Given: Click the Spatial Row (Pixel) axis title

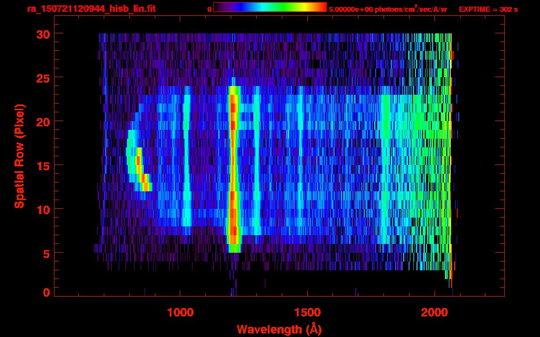Looking at the screenshot, I should [x=20, y=156].
